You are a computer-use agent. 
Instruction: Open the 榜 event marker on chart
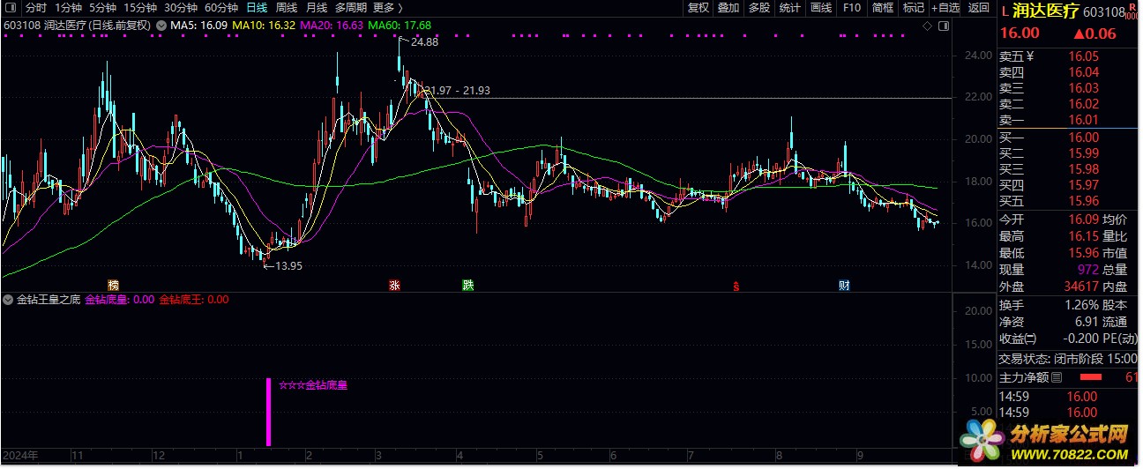113,285
